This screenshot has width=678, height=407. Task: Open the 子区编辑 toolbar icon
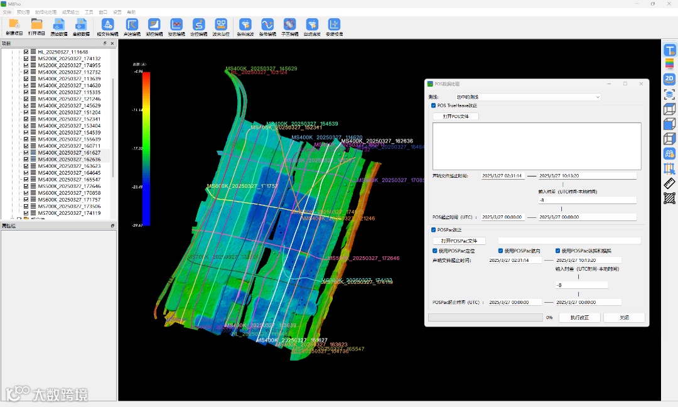coord(289,27)
